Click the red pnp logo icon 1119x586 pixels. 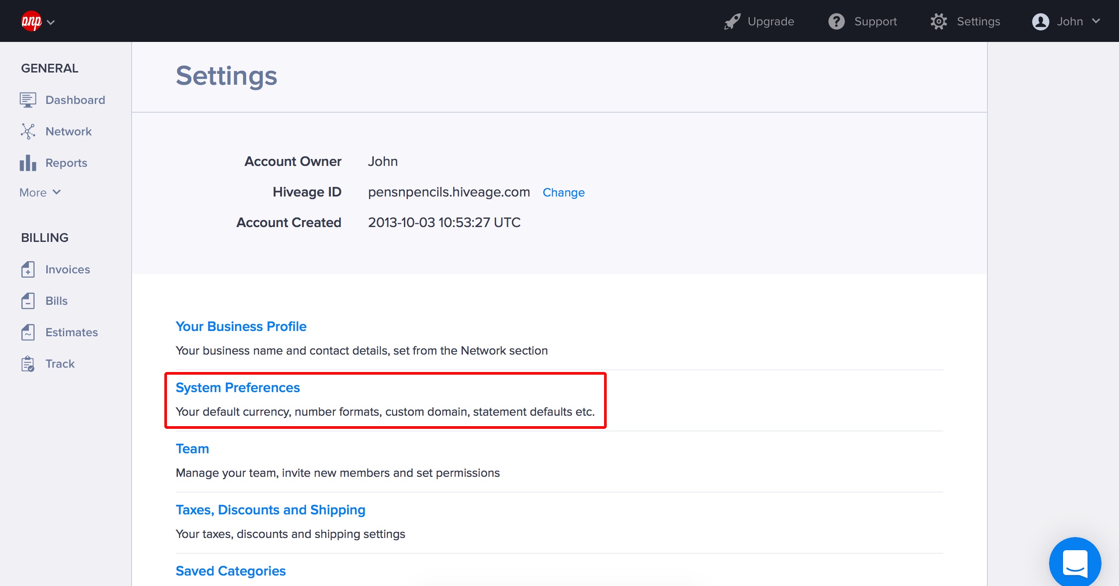(x=31, y=21)
